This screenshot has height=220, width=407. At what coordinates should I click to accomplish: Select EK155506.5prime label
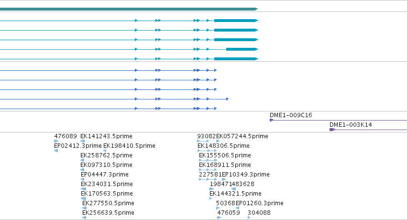[x=225, y=155]
